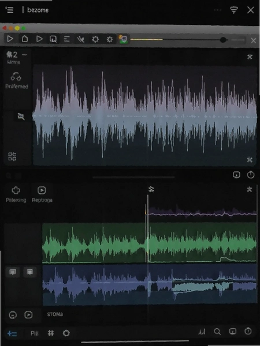260x346 pixels.
Task: Click the bezome title text
Action: 38,10
